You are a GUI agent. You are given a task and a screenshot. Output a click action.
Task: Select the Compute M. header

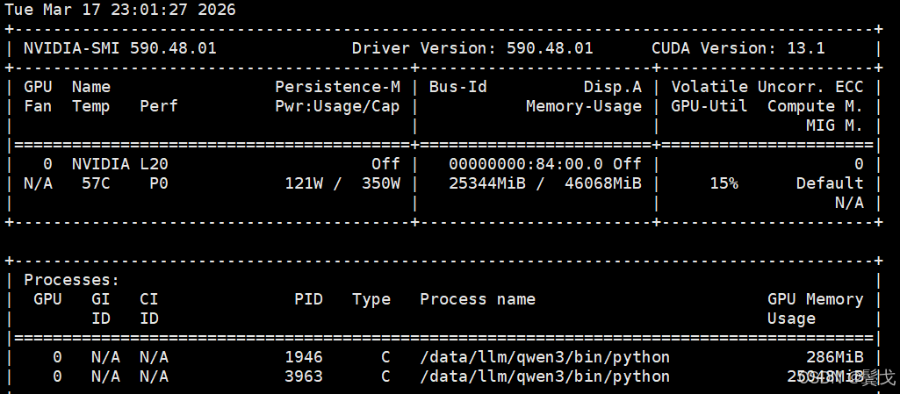click(816, 107)
